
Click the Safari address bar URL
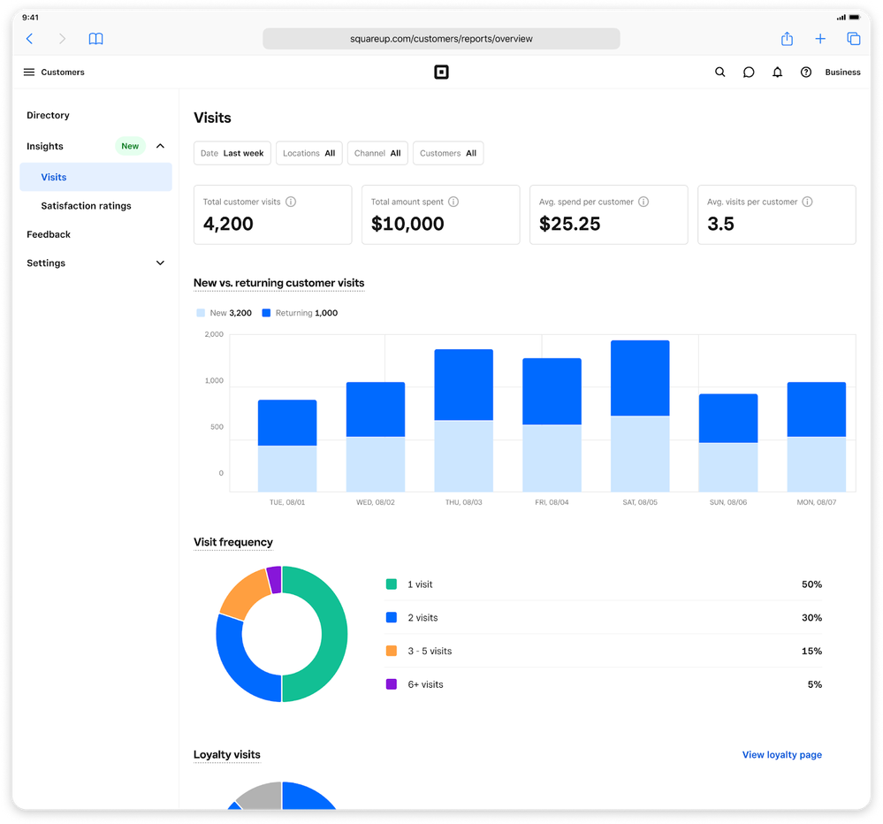(441, 39)
